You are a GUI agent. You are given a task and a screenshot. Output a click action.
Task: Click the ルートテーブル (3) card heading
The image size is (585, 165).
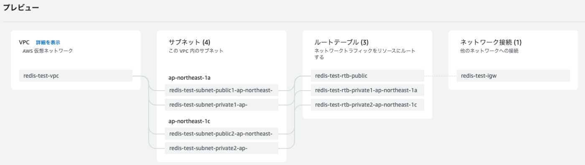click(341, 42)
